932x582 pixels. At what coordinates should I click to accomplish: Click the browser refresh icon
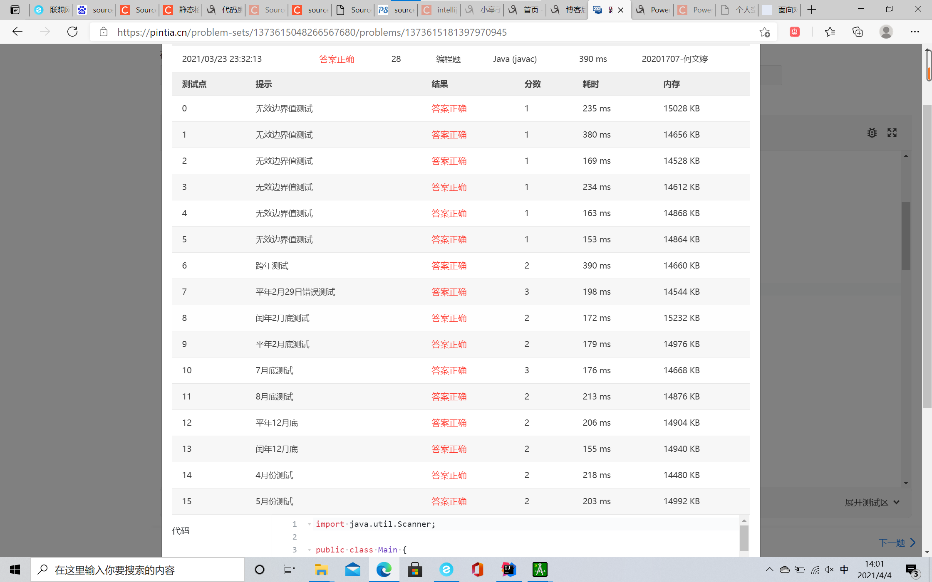pos(72,32)
